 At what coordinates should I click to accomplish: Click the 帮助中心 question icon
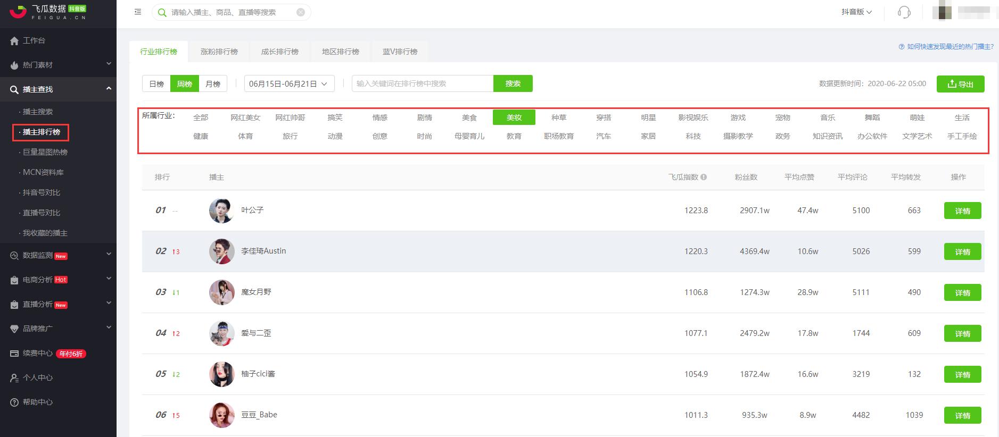(14, 402)
